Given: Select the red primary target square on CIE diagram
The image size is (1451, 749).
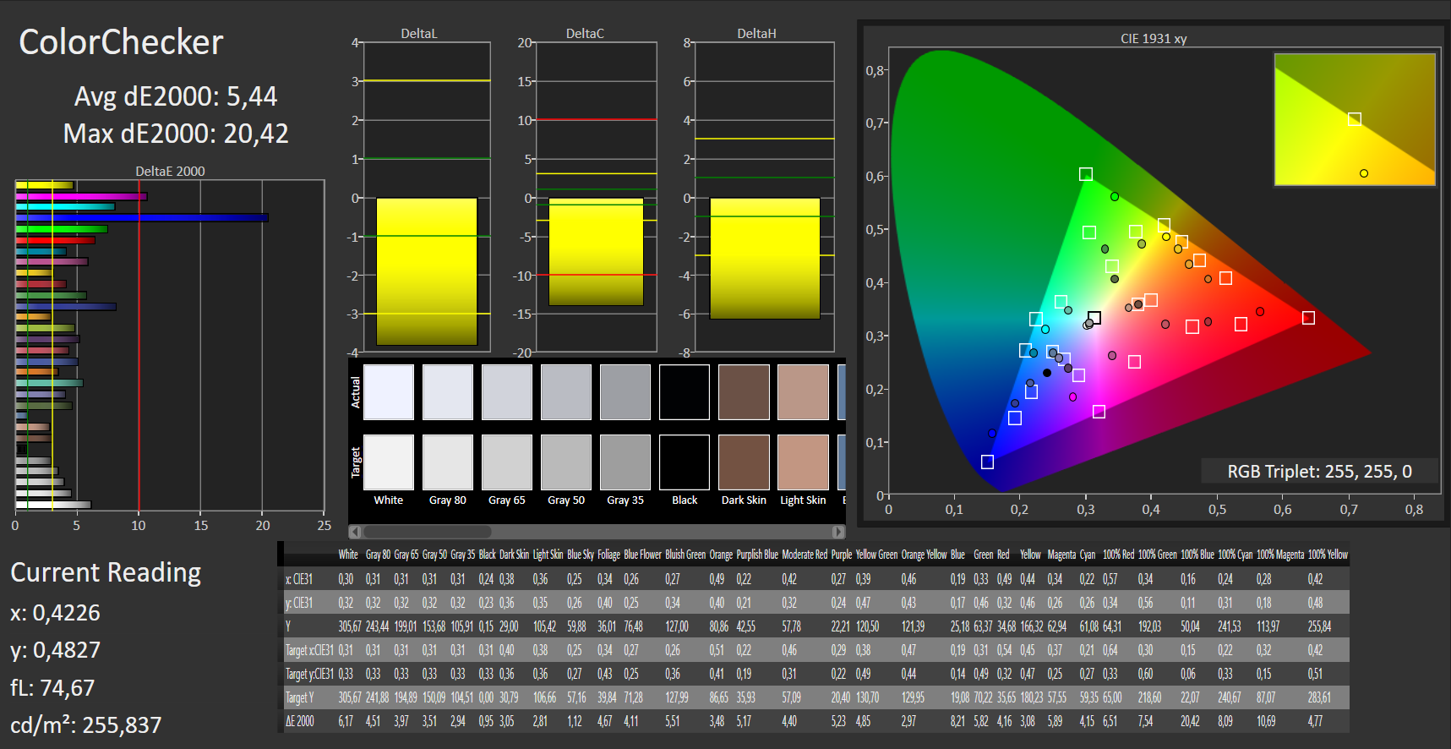Looking at the screenshot, I should point(1308,318).
